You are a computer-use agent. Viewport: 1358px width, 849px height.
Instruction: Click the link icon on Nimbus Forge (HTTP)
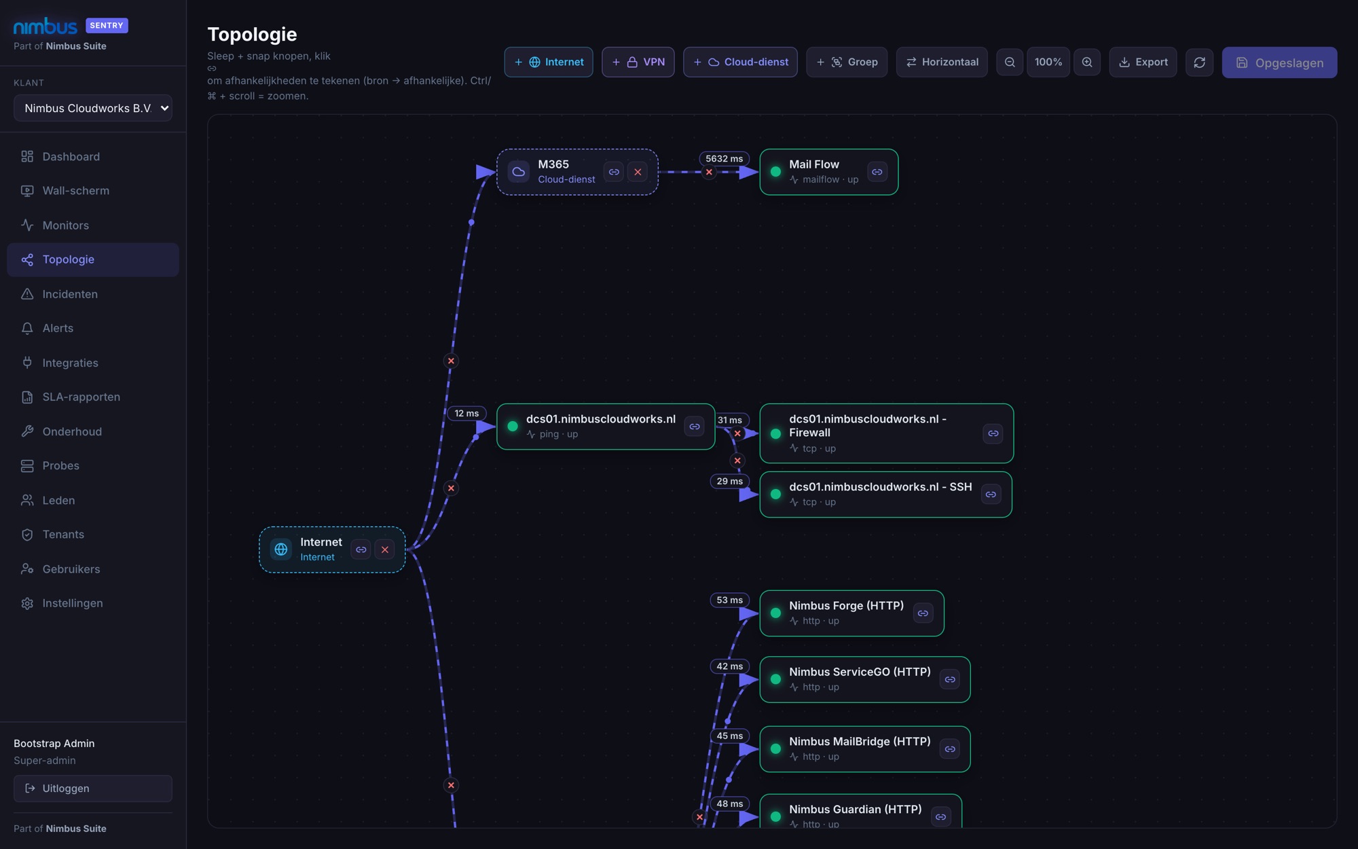click(923, 613)
